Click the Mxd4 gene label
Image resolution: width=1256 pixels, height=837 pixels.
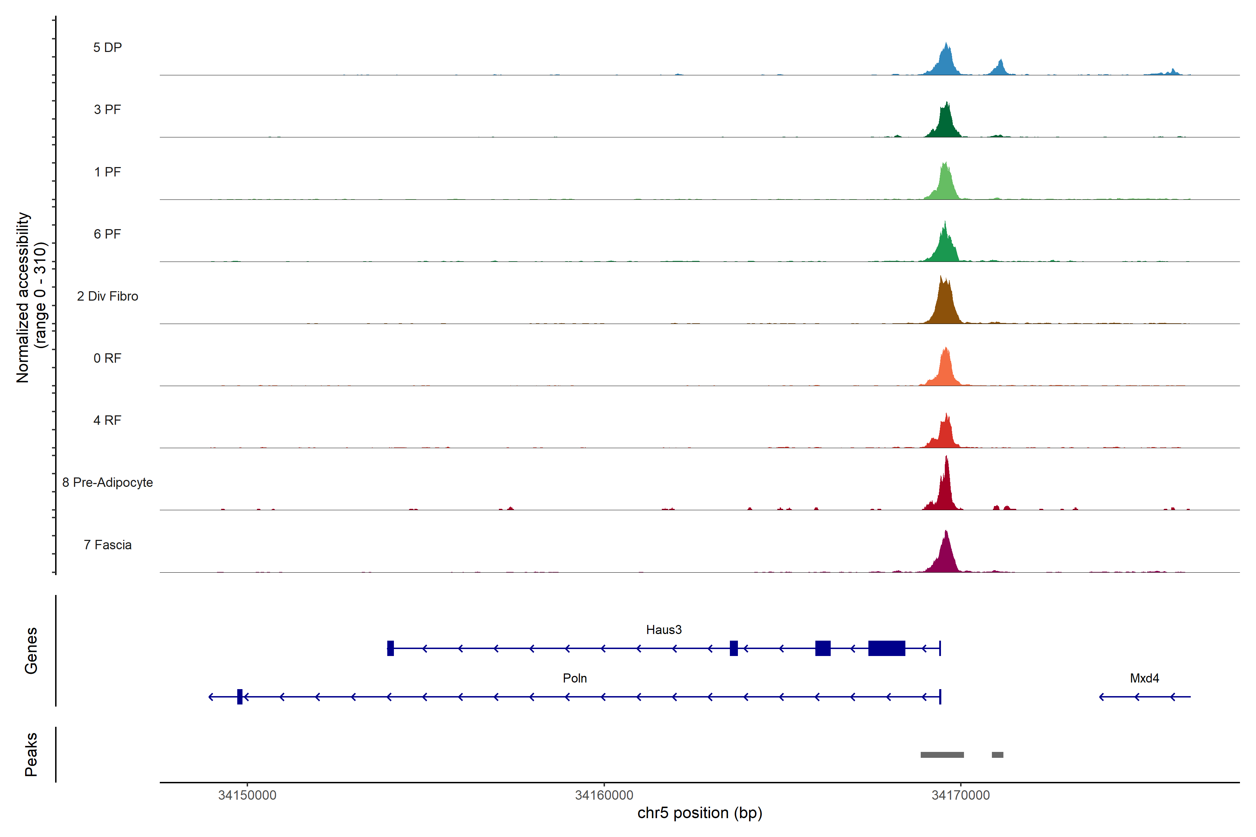(x=1144, y=678)
